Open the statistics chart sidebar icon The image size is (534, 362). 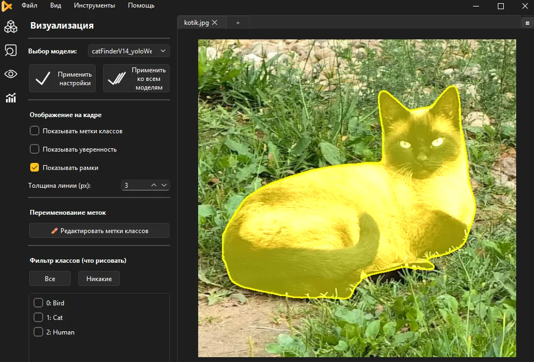click(x=11, y=98)
